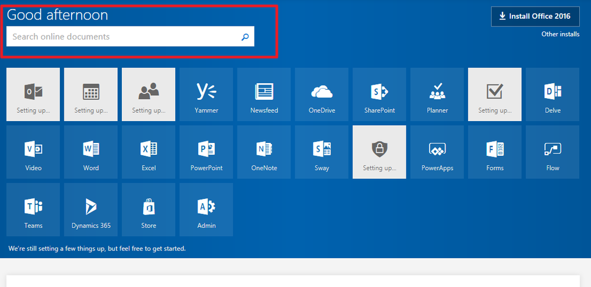The height and width of the screenshot is (287, 591).
Task: Click the People tile being set up
Action: pos(148,94)
